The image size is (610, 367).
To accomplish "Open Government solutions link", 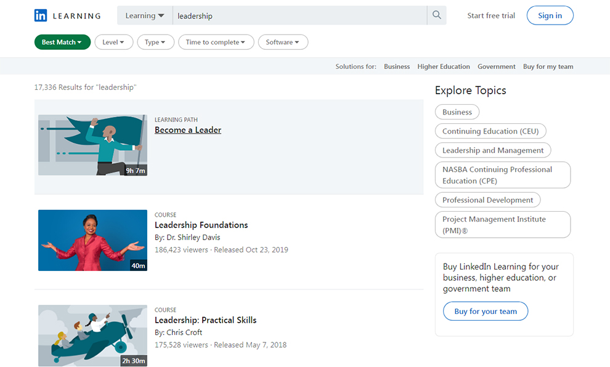I will (x=497, y=67).
